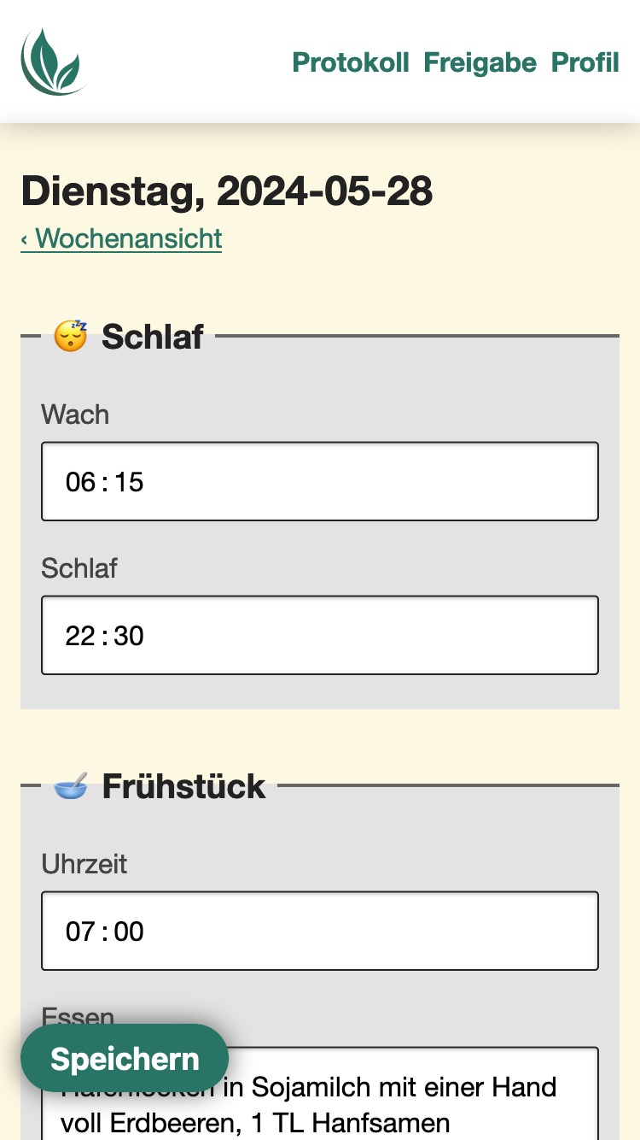
Task: Select the minutes 30 in the Schlaf time field
Action: 129,636
